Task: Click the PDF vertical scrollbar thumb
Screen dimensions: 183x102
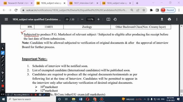Action: point(182,91)
